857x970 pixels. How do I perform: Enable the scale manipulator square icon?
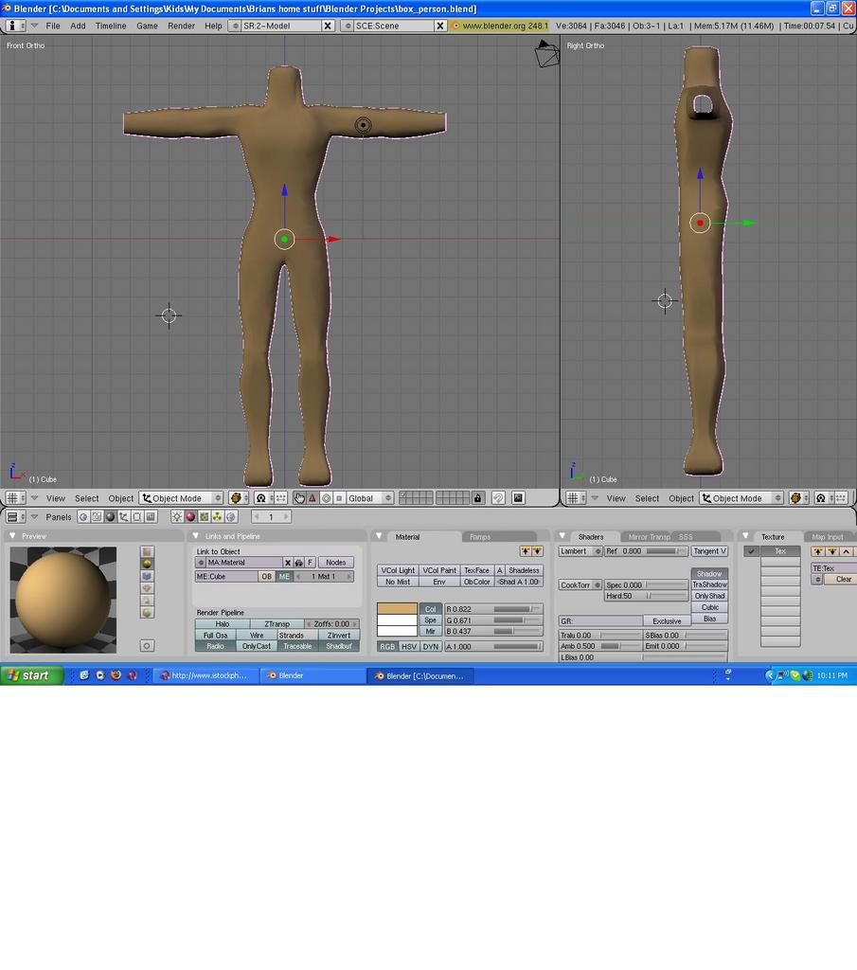click(339, 498)
